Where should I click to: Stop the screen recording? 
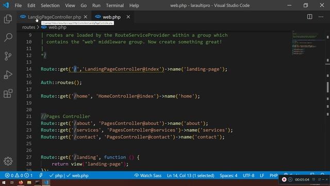(x=284, y=179)
